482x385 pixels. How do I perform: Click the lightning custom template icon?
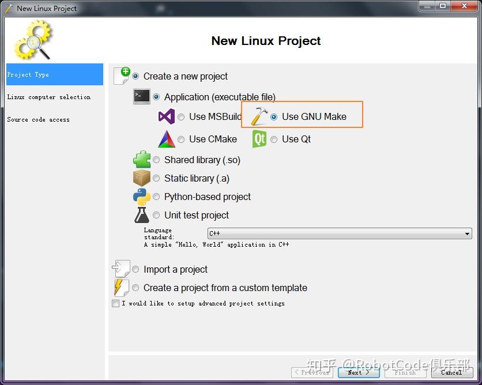click(x=121, y=288)
